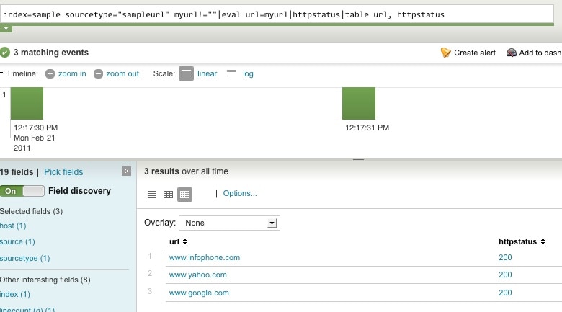This screenshot has width=562, height=312.
Task: Sort by httpstatus column header
Action: 520,241
